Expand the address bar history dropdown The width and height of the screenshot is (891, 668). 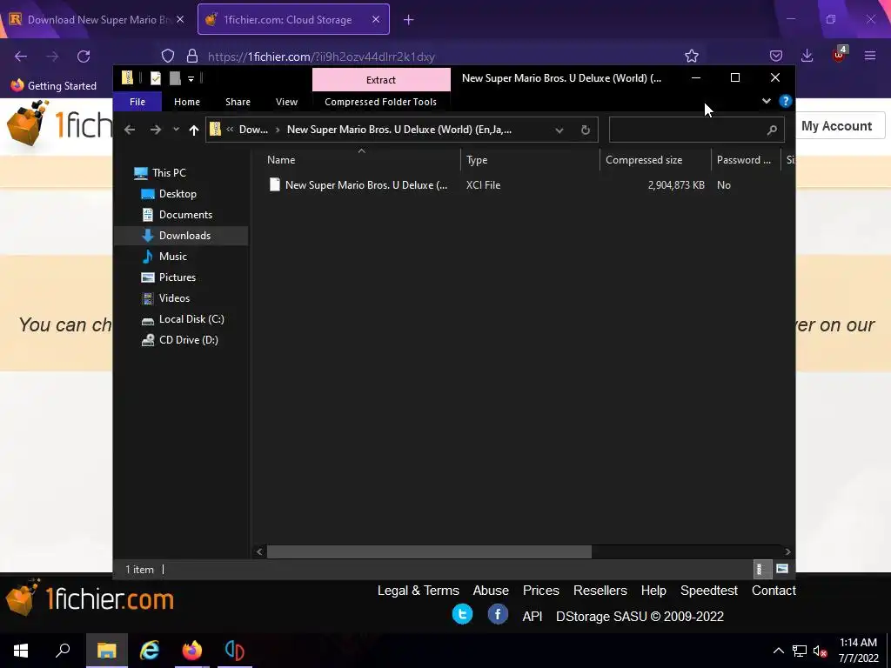tap(559, 130)
